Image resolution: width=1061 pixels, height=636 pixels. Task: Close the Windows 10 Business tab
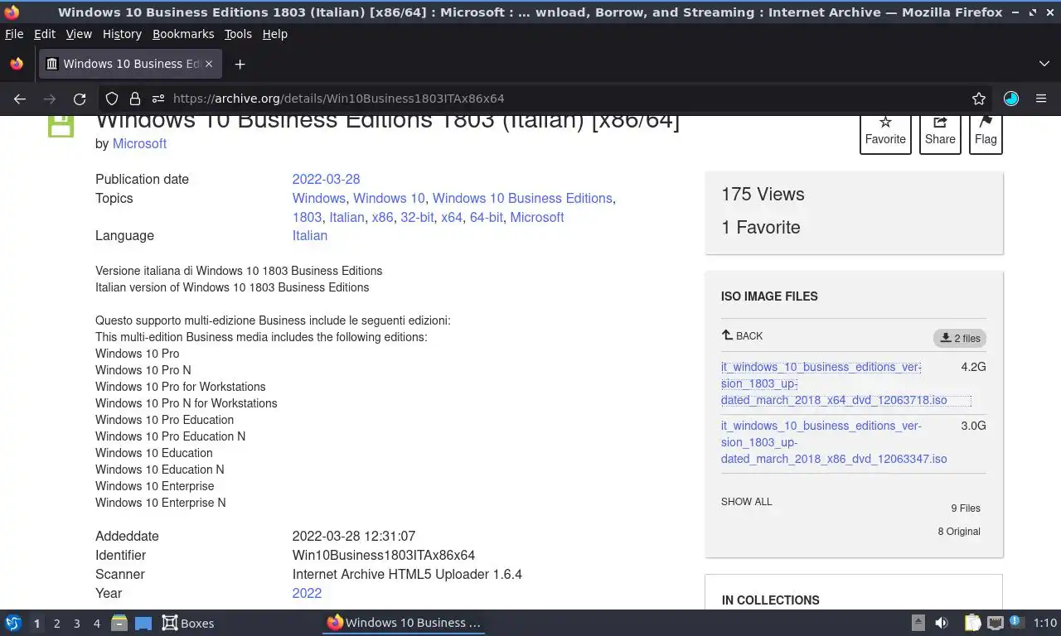pyautogui.click(x=209, y=64)
